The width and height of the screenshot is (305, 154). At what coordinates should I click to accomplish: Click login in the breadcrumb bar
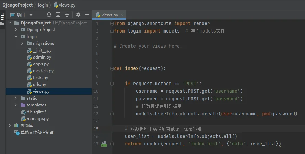[43, 5]
